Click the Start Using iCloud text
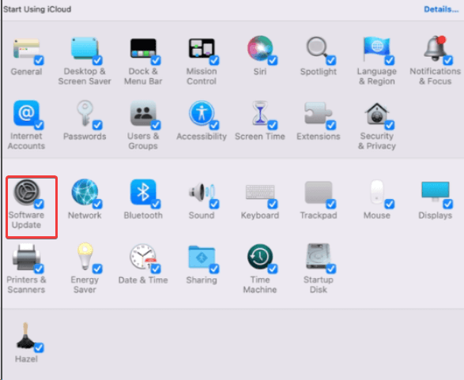The image size is (464, 380). (x=37, y=9)
